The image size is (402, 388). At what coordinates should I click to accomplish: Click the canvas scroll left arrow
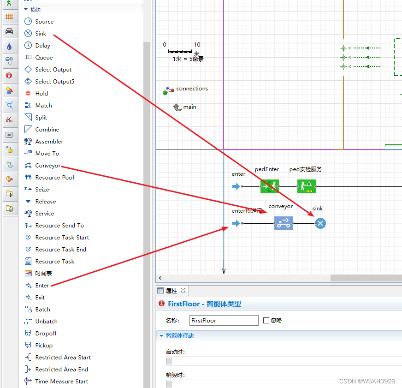160,278
